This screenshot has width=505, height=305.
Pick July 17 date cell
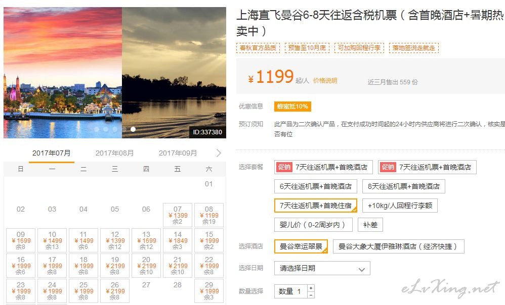coord(52,266)
